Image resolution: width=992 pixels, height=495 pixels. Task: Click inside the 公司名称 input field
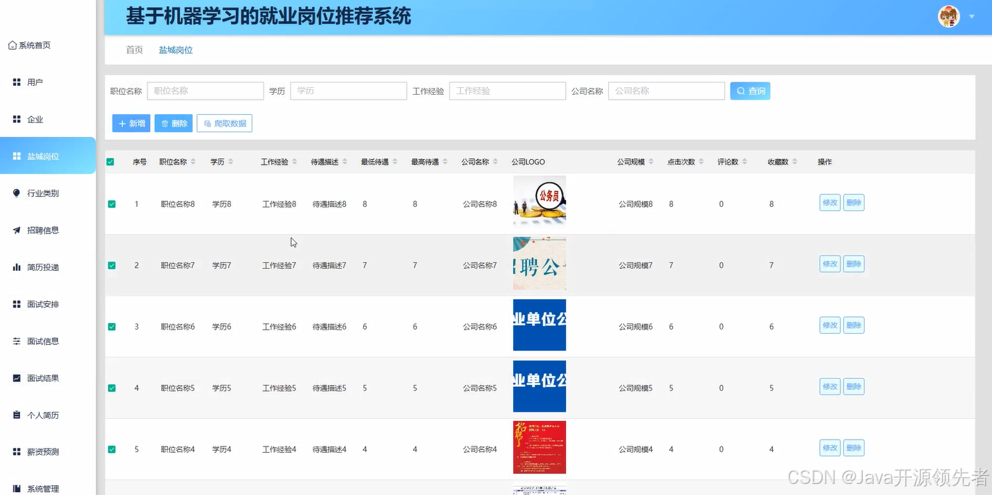tap(665, 91)
